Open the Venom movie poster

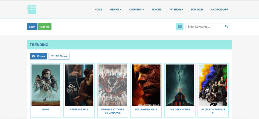[113, 85]
